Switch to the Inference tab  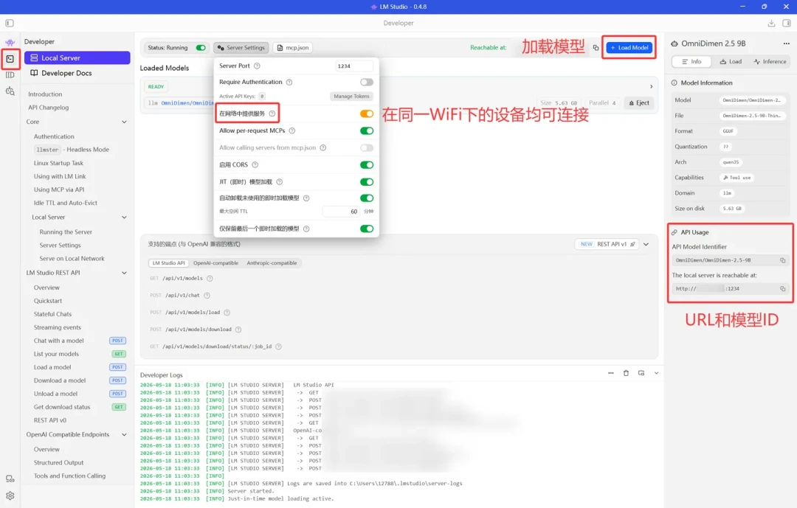[770, 61]
